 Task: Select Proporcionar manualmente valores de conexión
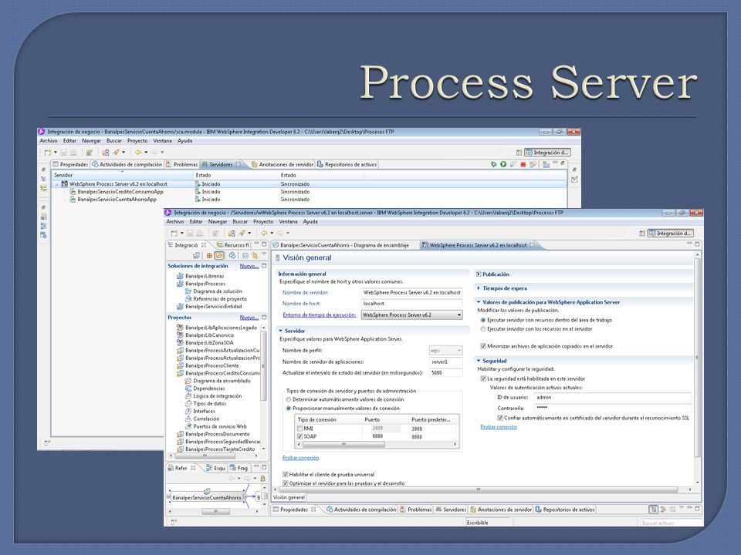coord(288,409)
